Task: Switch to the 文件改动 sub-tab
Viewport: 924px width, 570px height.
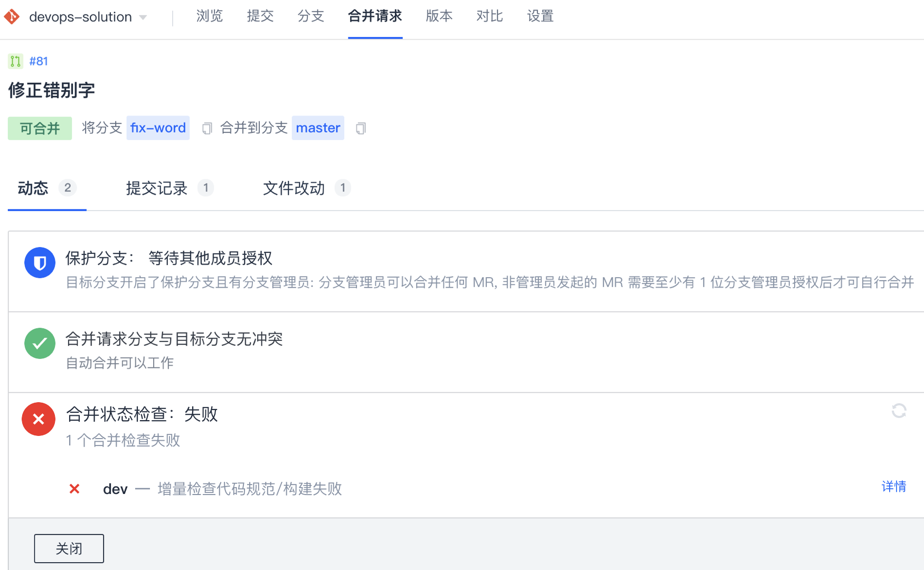Action: coord(307,188)
